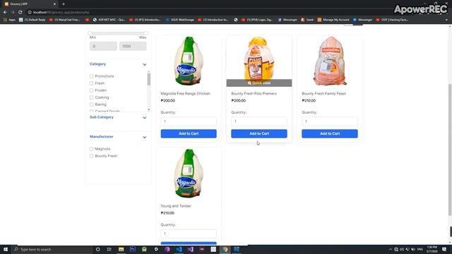
Task: Open the Login Signup tutorial bookmark
Action: tap(257, 20)
